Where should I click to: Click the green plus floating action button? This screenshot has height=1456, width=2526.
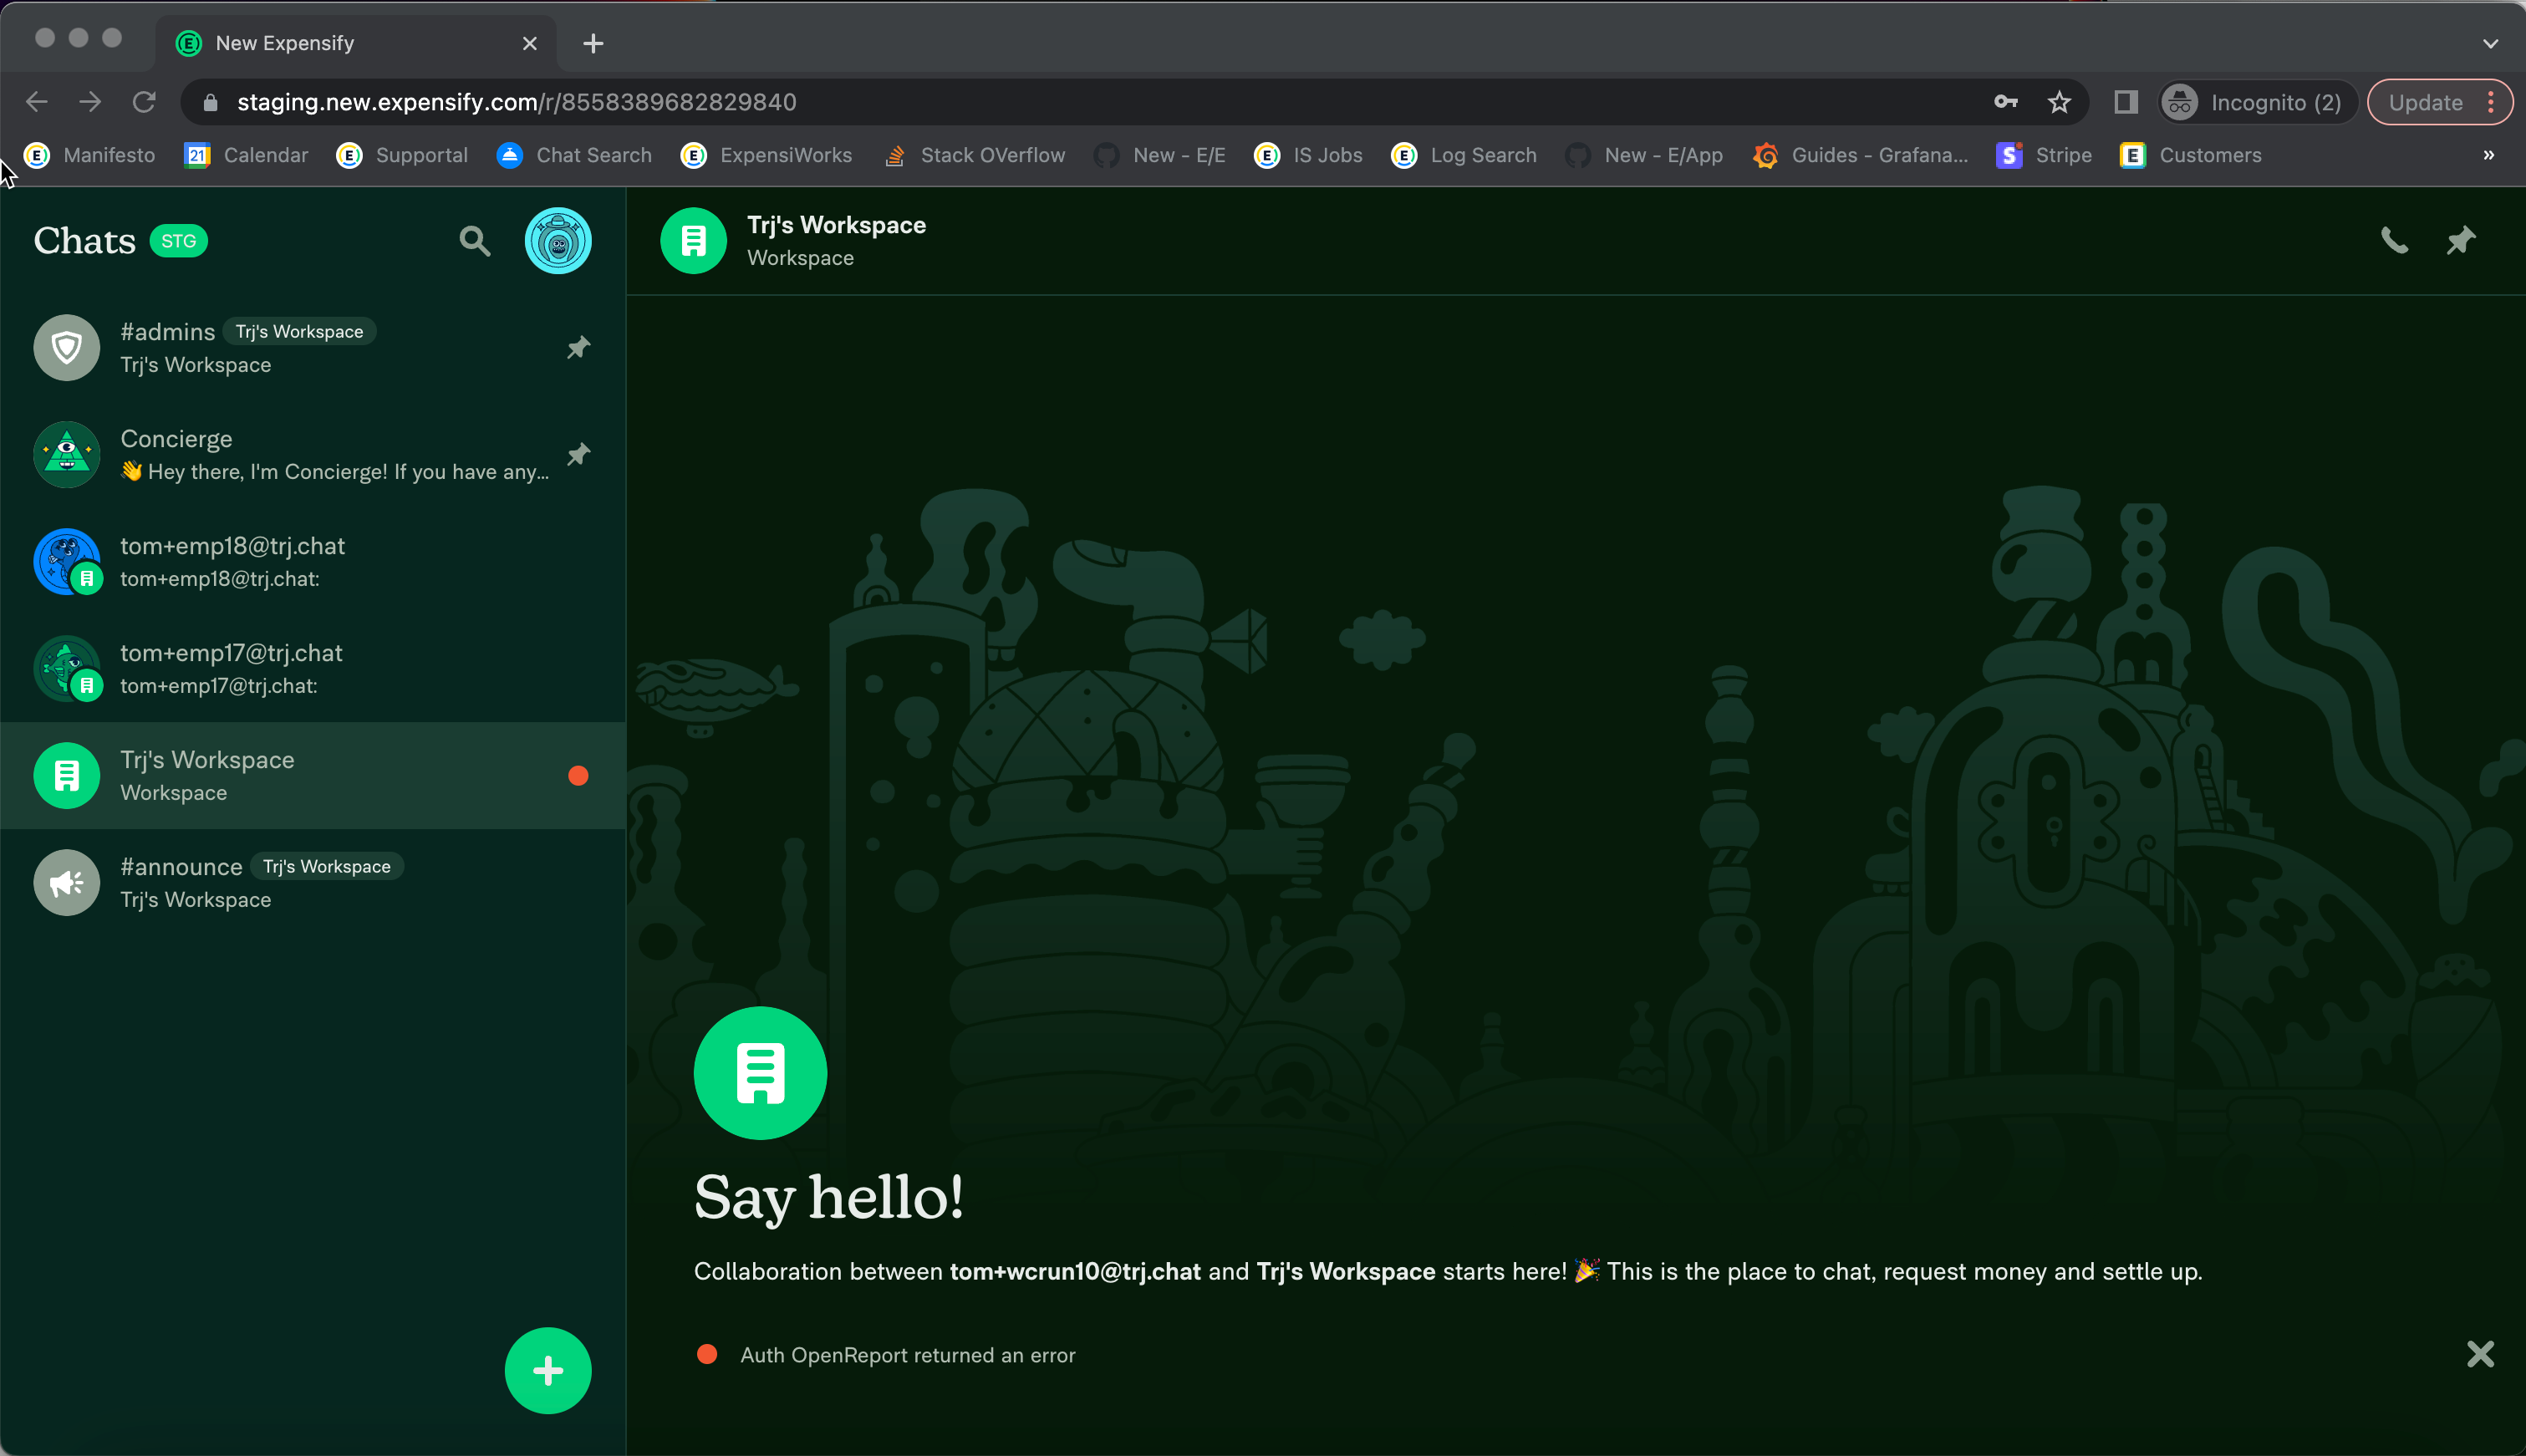click(548, 1370)
